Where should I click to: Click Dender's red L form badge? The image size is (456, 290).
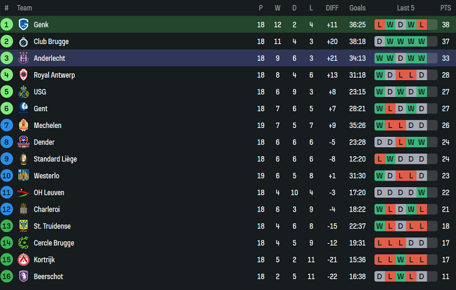400,142
